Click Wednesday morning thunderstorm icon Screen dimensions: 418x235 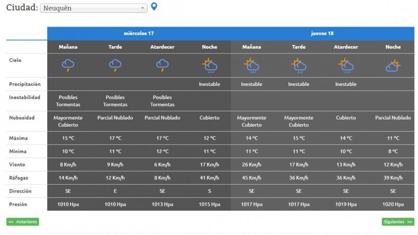point(68,65)
